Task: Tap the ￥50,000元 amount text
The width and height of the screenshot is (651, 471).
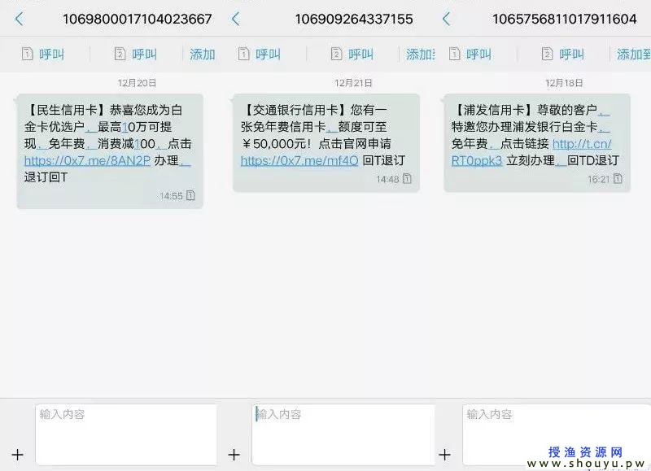Action: coord(276,144)
